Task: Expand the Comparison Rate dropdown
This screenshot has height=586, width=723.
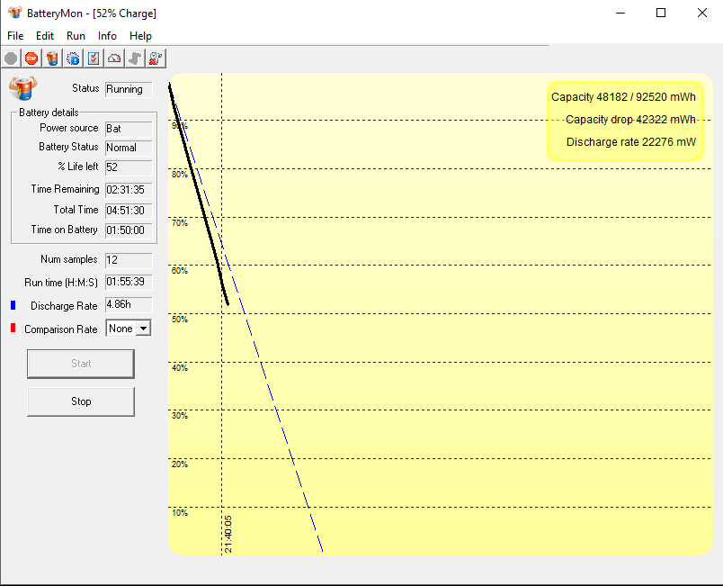Action: coord(142,329)
